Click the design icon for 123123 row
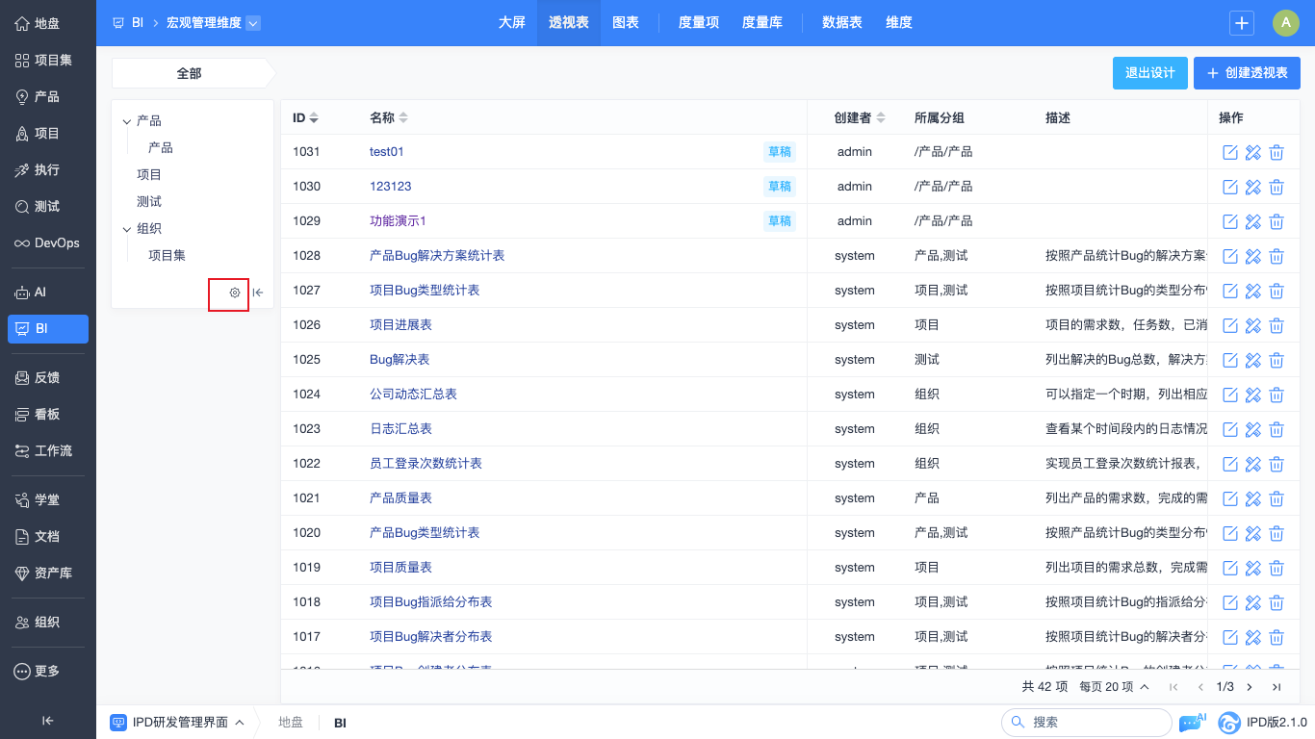This screenshot has height=739, width=1315. (x=1252, y=187)
